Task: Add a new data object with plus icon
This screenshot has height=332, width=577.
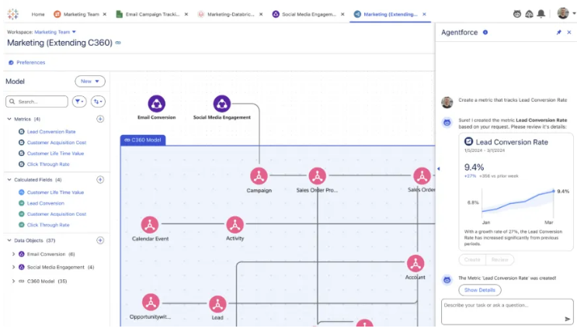Action: click(100, 240)
